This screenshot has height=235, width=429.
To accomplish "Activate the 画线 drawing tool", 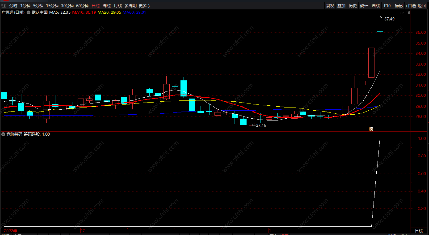I will point(376,6).
